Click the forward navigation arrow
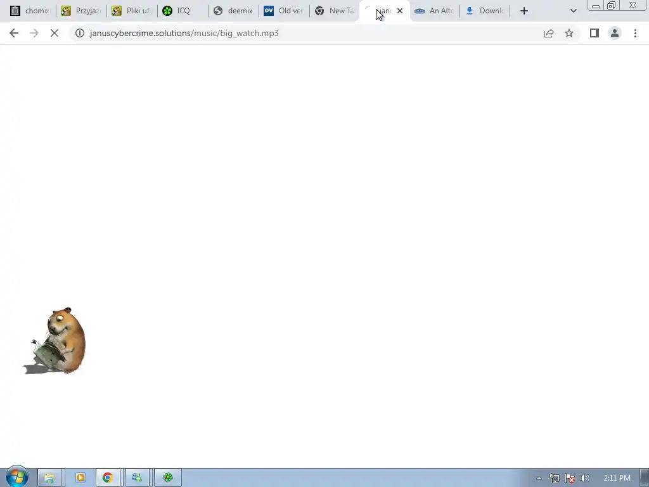The height and width of the screenshot is (487, 649). [34, 33]
